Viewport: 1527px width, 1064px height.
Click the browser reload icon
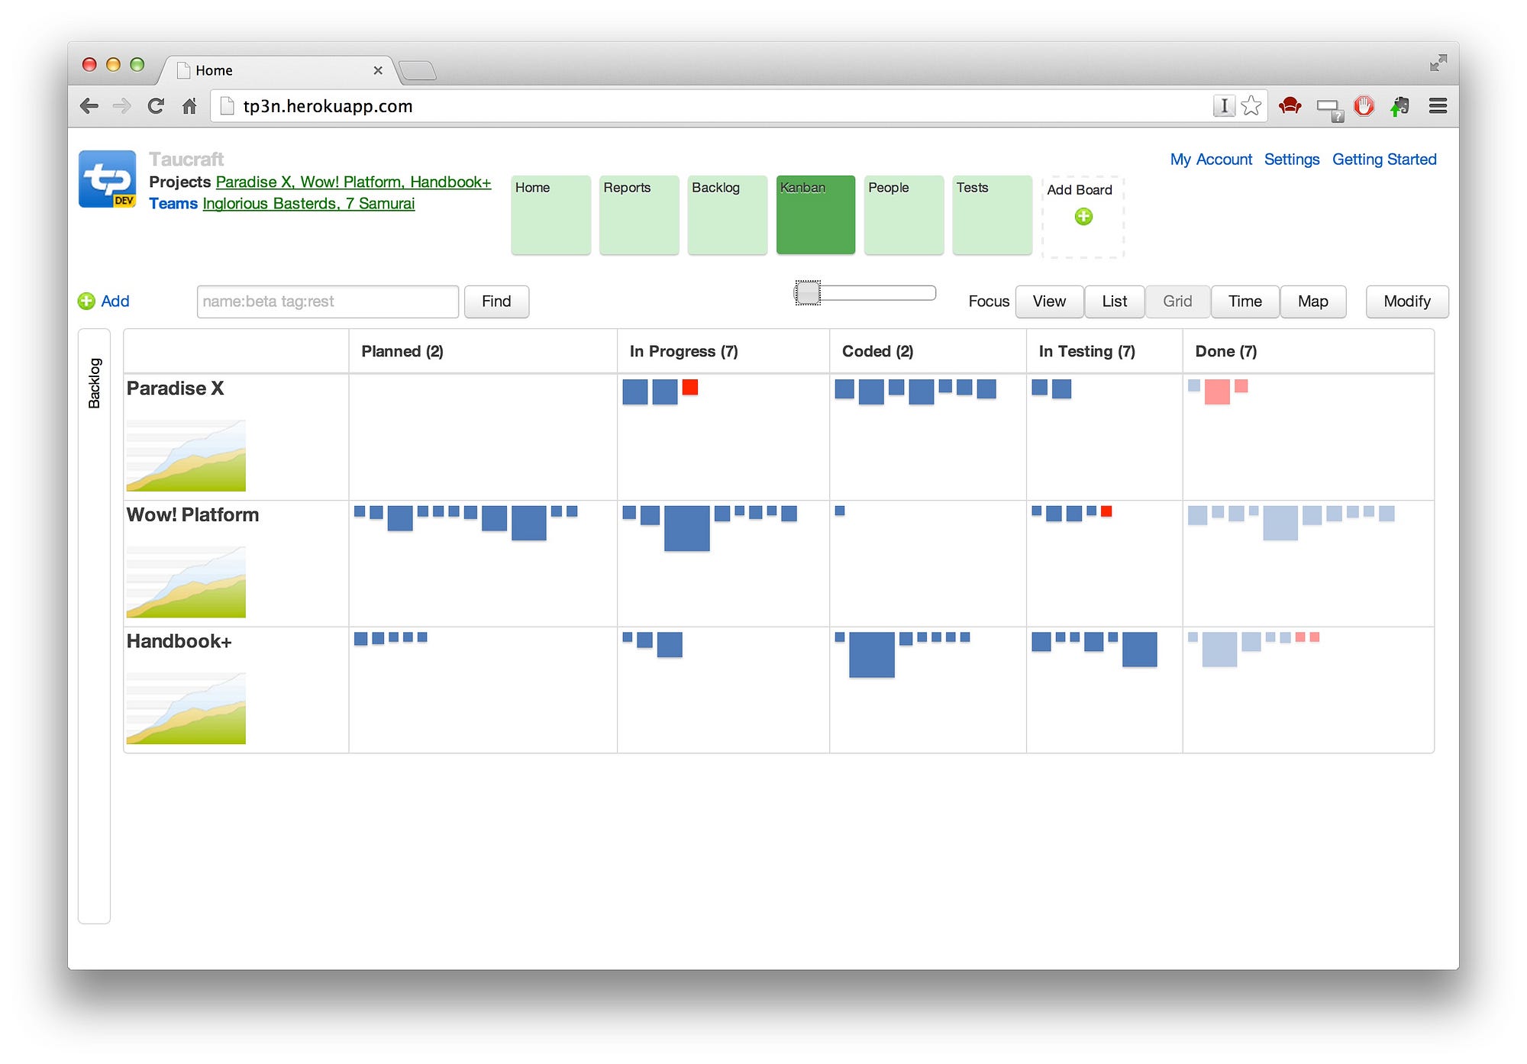(x=156, y=106)
